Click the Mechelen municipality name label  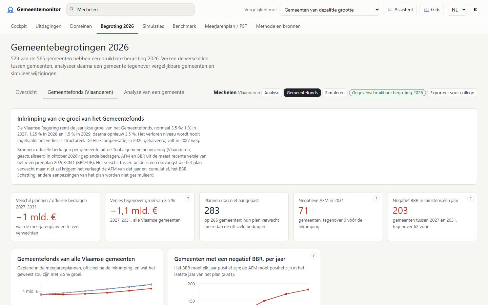225,93
